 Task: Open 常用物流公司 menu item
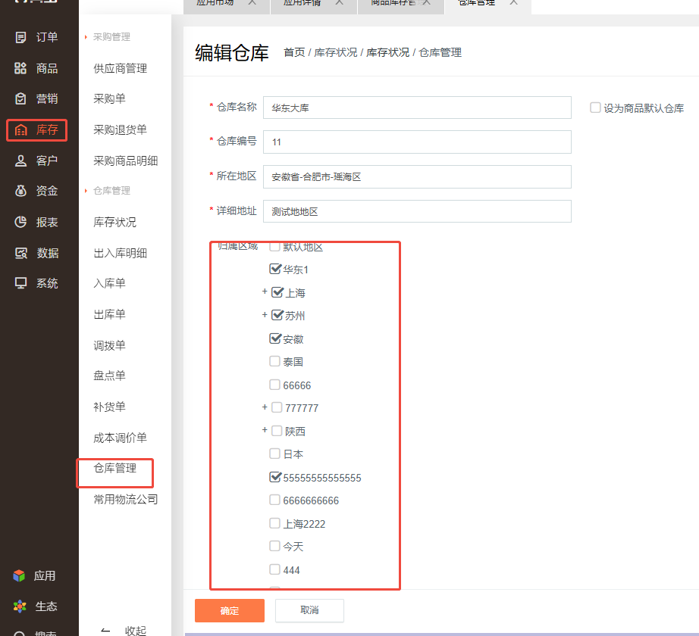[x=126, y=500]
